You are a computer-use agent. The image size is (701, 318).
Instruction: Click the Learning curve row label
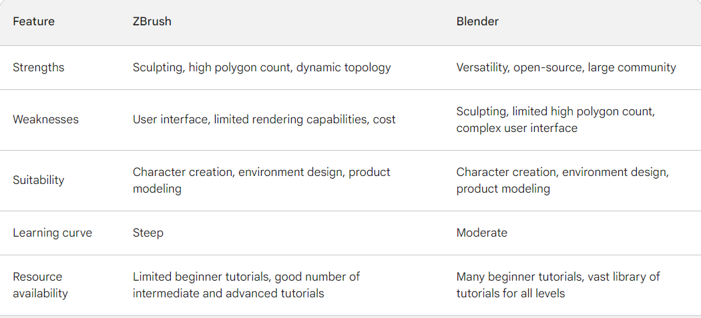(53, 233)
